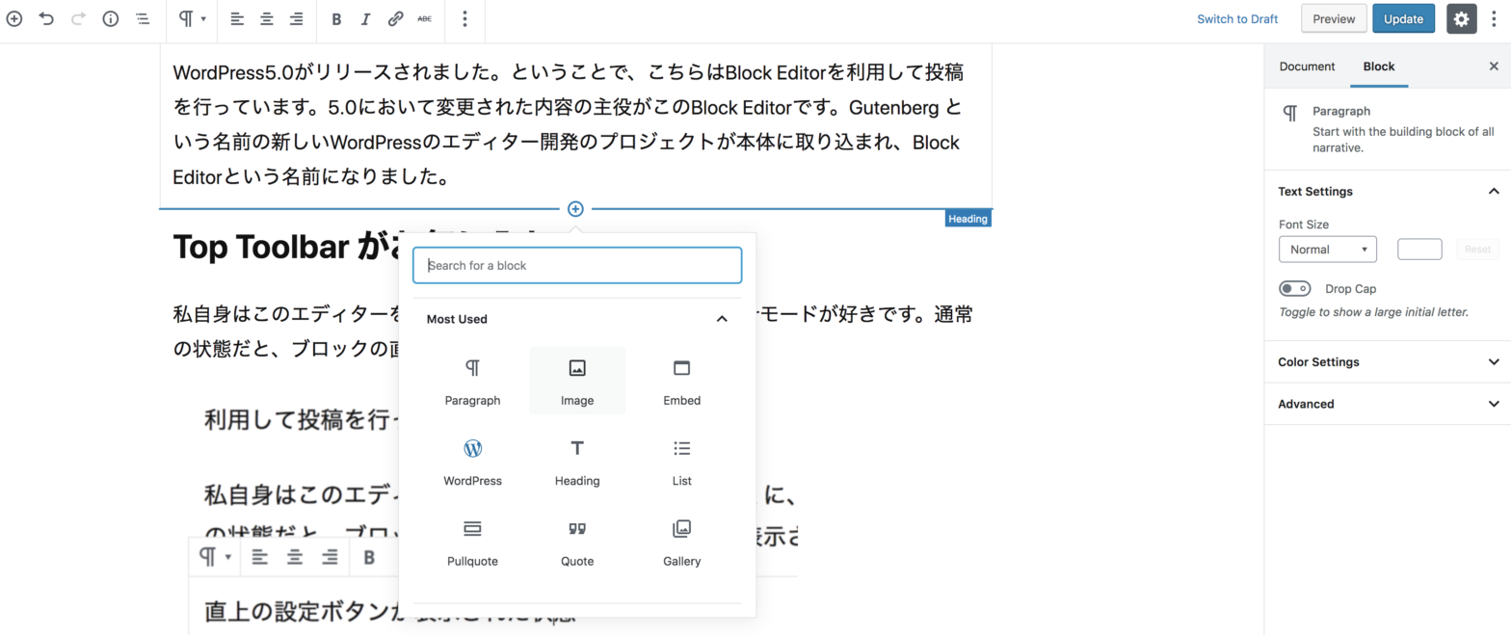Insert an Embed block
Screen dimensions: 1511x635
(682, 381)
